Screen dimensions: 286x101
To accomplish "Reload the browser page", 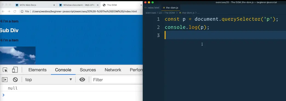I will pos(15,11).
